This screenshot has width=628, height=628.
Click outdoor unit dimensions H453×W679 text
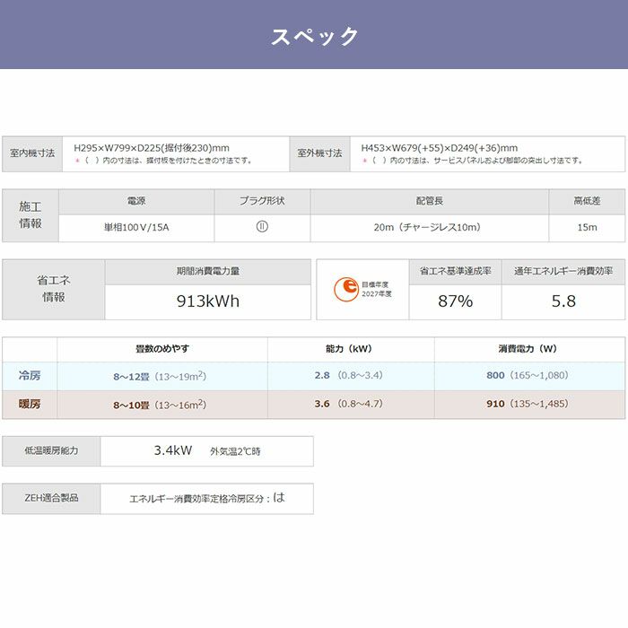(439, 148)
